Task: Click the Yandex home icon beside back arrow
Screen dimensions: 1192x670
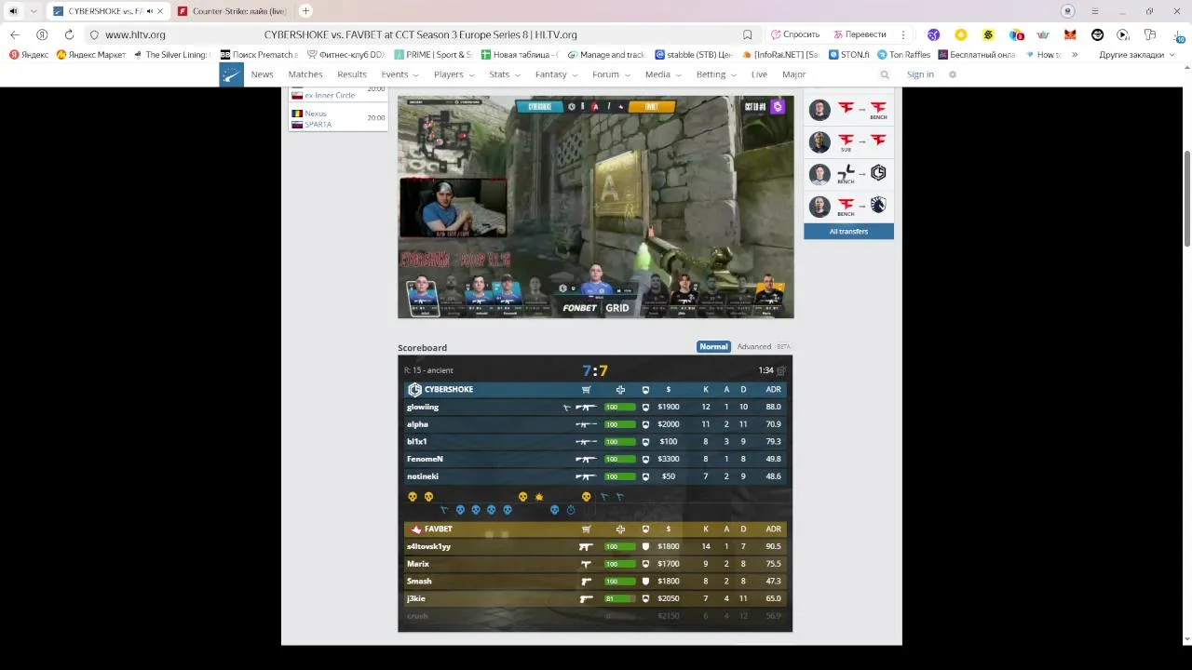Action: (42, 34)
